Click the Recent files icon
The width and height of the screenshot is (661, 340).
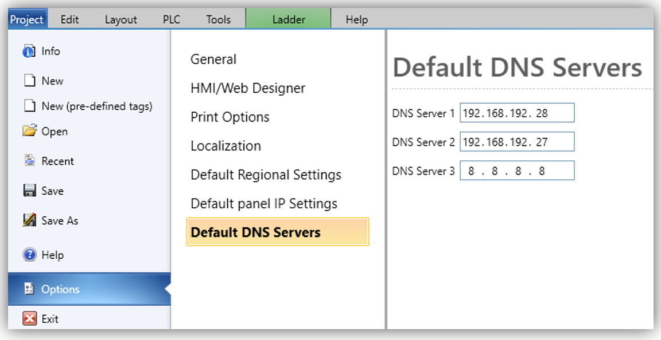pyautogui.click(x=29, y=161)
